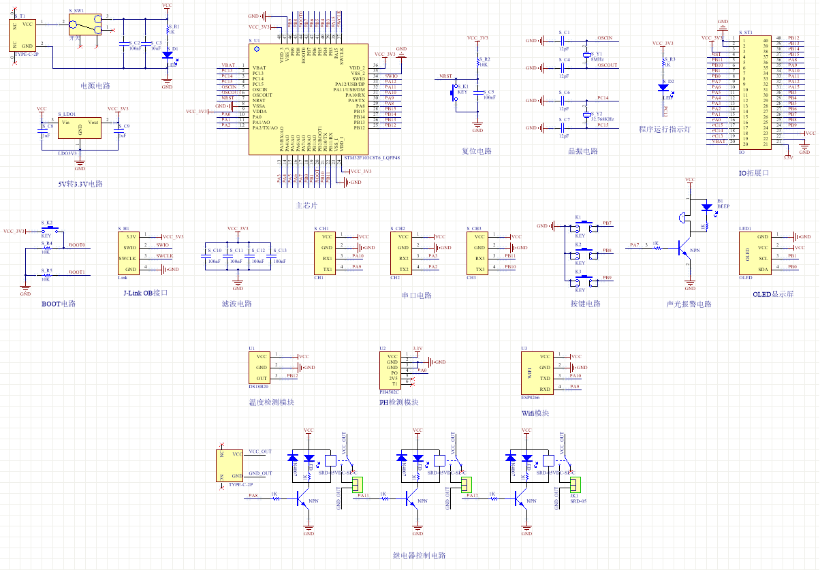Click the 'Wifi模块' section title
The image size is (820, 570).
535,413
